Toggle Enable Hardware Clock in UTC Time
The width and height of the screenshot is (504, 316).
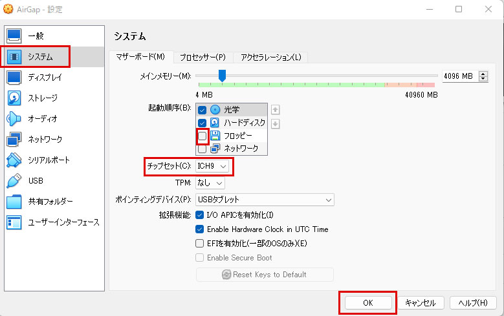200,229
